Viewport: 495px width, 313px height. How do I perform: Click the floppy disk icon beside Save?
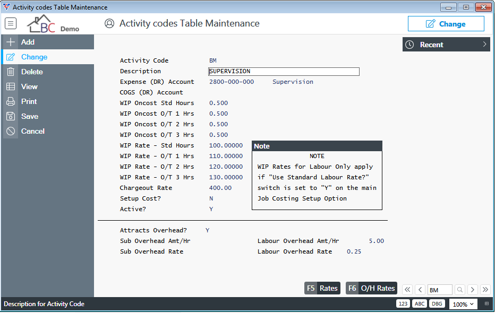(x=11, y=116)
